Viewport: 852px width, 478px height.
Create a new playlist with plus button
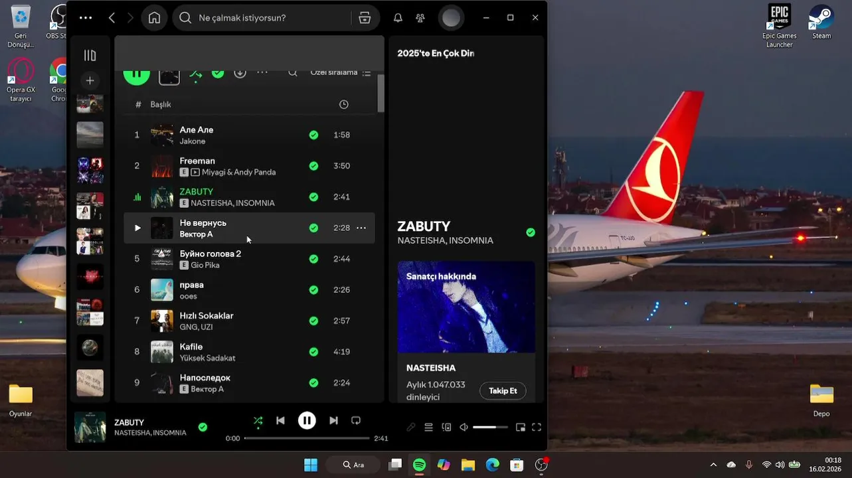tap(90, 80)
